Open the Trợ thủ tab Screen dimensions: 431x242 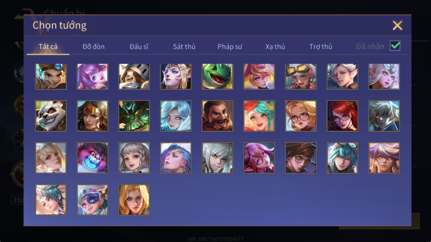tap(321, 47)
